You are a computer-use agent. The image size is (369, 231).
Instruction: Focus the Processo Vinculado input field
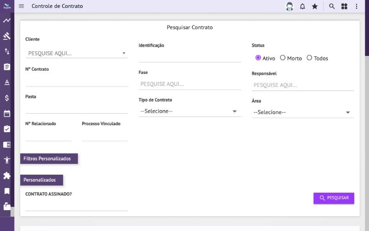105,136
